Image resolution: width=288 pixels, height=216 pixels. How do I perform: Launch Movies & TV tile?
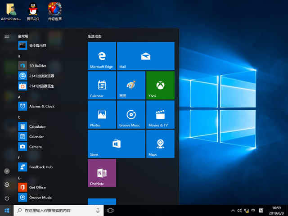click(x=160, y=115)
